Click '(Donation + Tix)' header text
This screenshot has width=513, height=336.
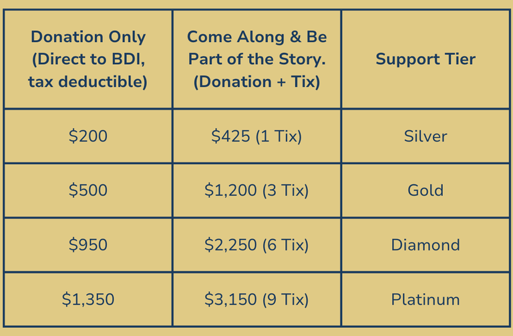(256, 81)
